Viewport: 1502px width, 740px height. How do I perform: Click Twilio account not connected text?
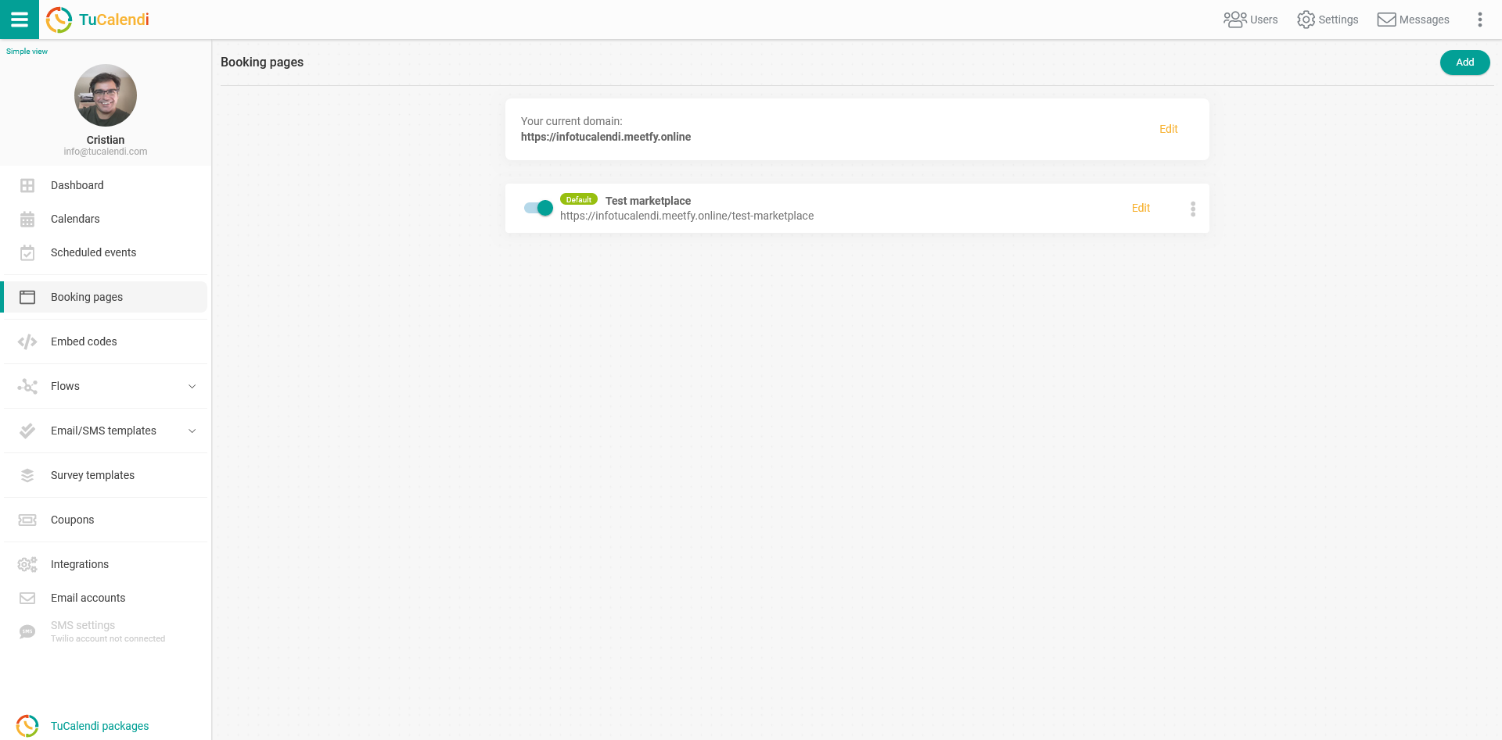click(x=108, y=638)
